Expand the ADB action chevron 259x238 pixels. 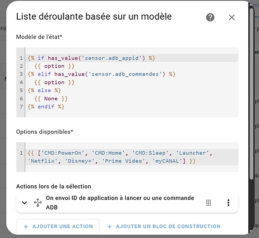25,202
